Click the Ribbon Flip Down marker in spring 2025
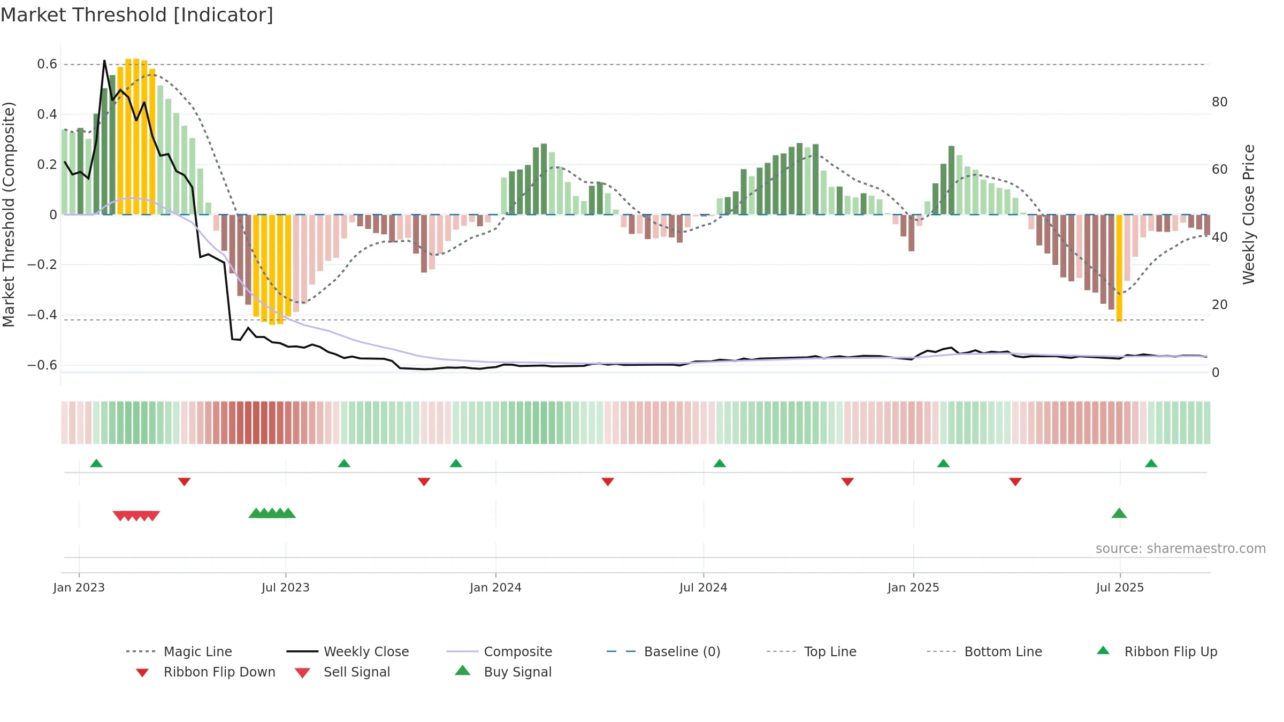Viewport: 1284px width, 722px height. click(1015, 482)
